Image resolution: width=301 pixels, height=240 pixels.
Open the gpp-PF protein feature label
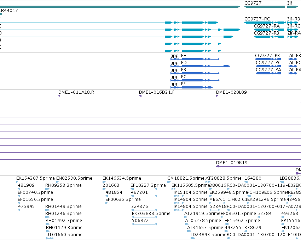(x=178, y=84)
